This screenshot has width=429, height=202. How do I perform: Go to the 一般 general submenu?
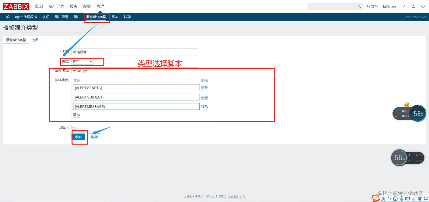pos(6,17)
